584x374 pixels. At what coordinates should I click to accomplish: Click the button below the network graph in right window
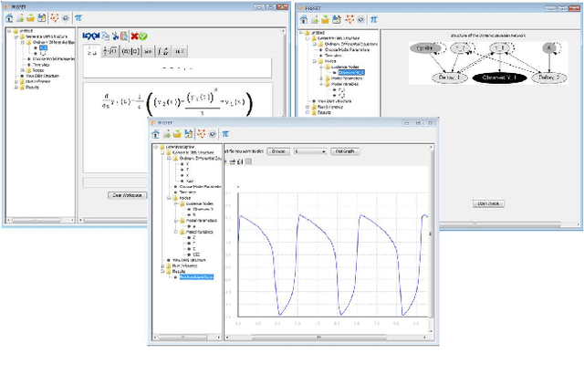tap(488, 203)
